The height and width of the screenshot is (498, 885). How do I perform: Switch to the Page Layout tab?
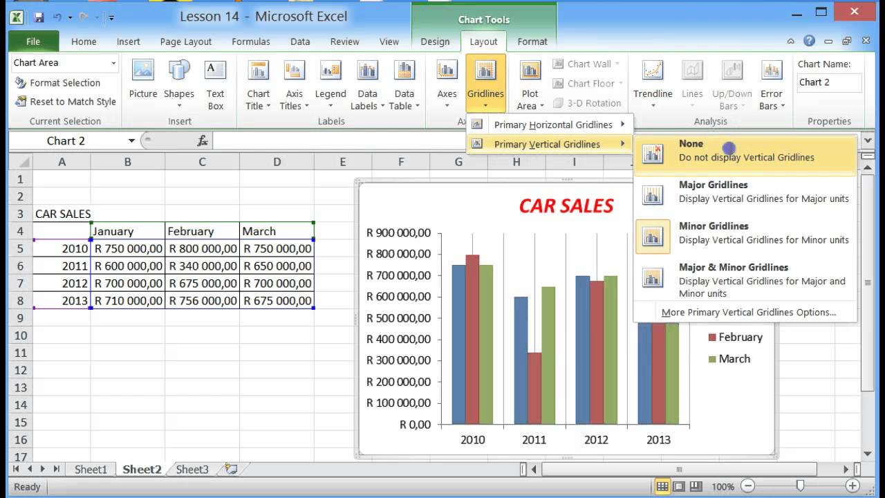(x=186, y=41)
